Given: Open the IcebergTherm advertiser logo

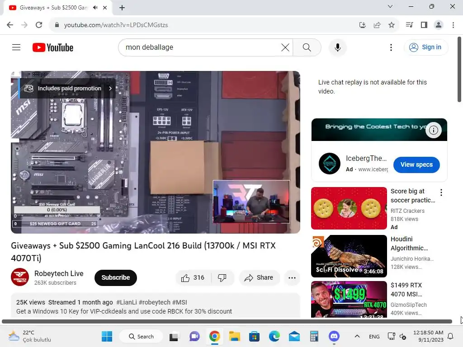Looking at the screenshot, I should coord(330,164).
